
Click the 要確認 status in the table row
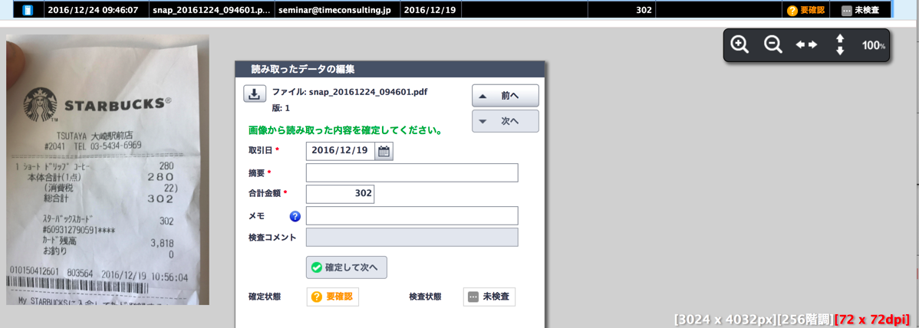[x=805, y=10]
